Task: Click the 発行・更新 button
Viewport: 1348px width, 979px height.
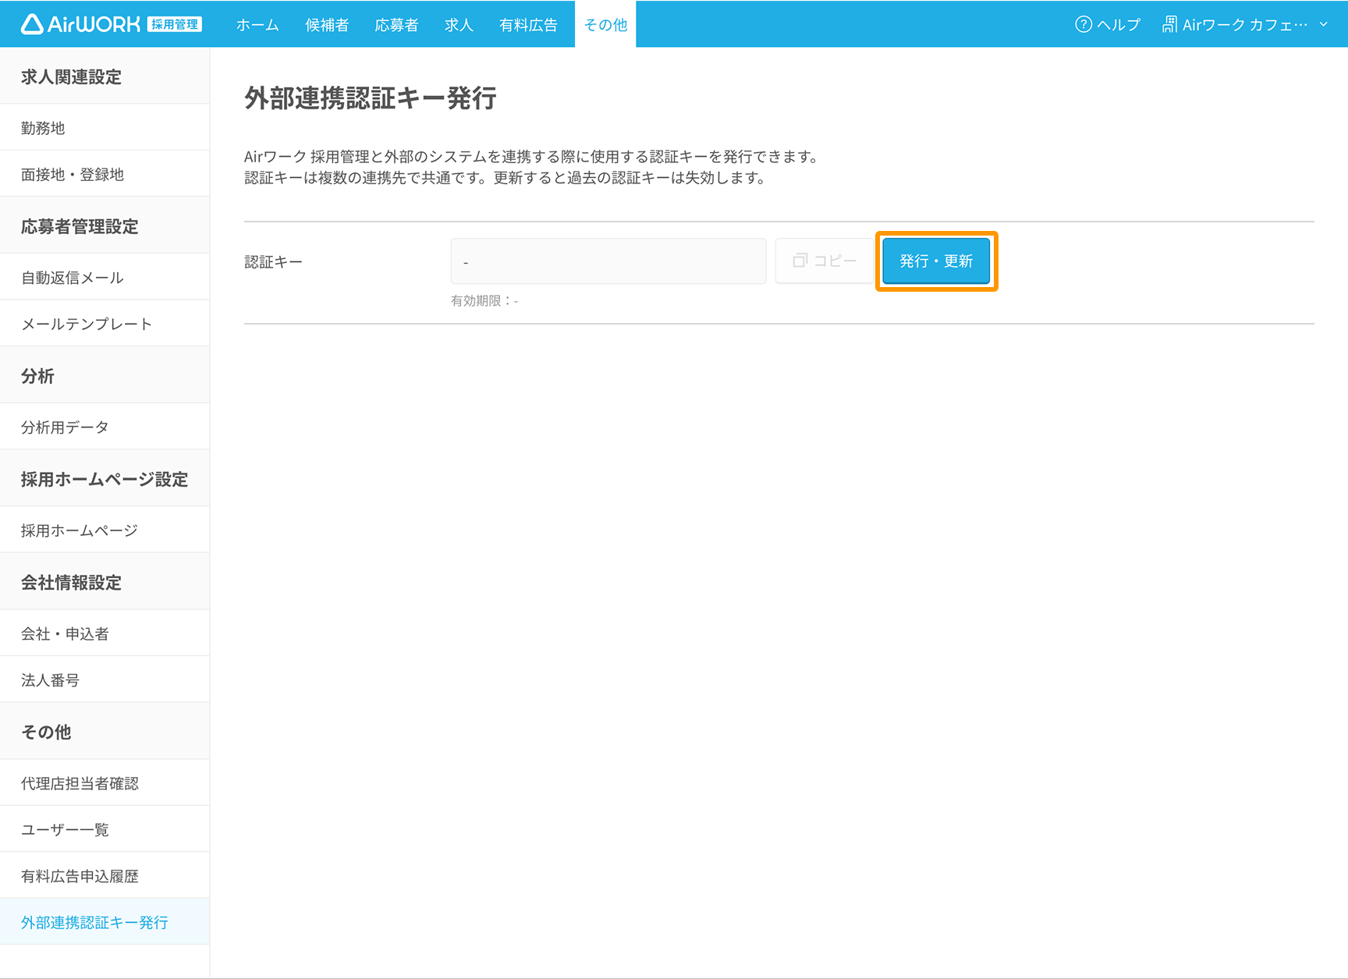Action: pyautogui.click(x=936, y=261)
